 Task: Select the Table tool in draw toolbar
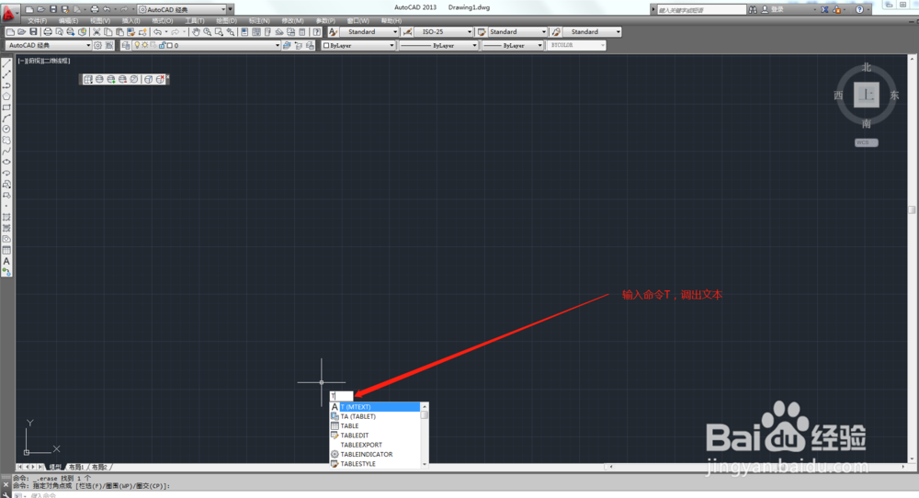[6, 250]
